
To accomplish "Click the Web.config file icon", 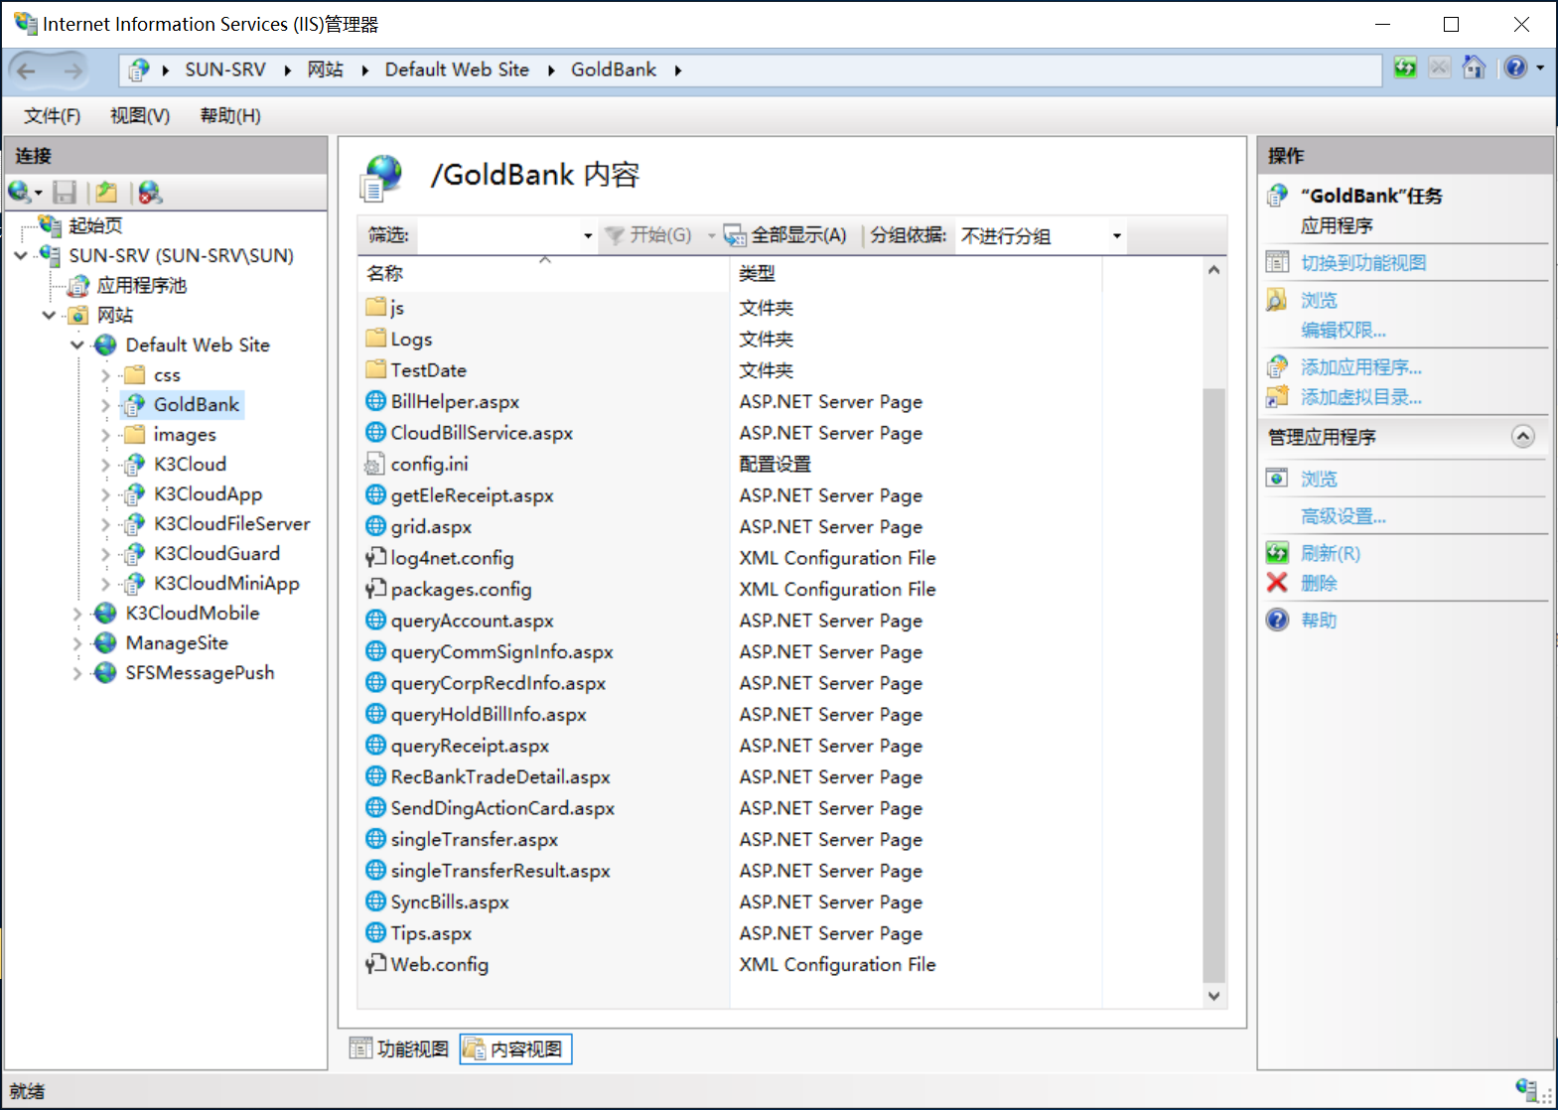I will pyautogui.click(x=375, y=964).
